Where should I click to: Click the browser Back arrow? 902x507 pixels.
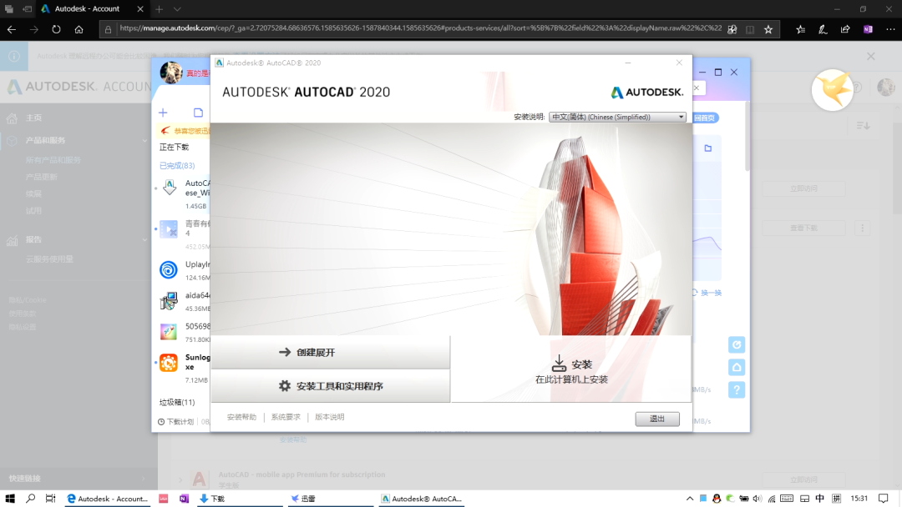pyautogui.click(x=12, y=29)
